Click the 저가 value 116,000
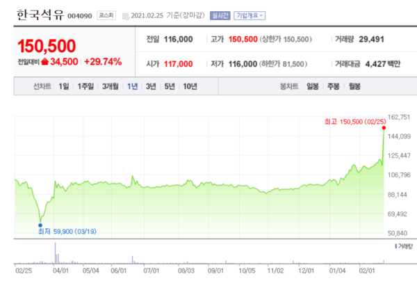The height and width of the screenshot is (281, 417). point(243,64)
